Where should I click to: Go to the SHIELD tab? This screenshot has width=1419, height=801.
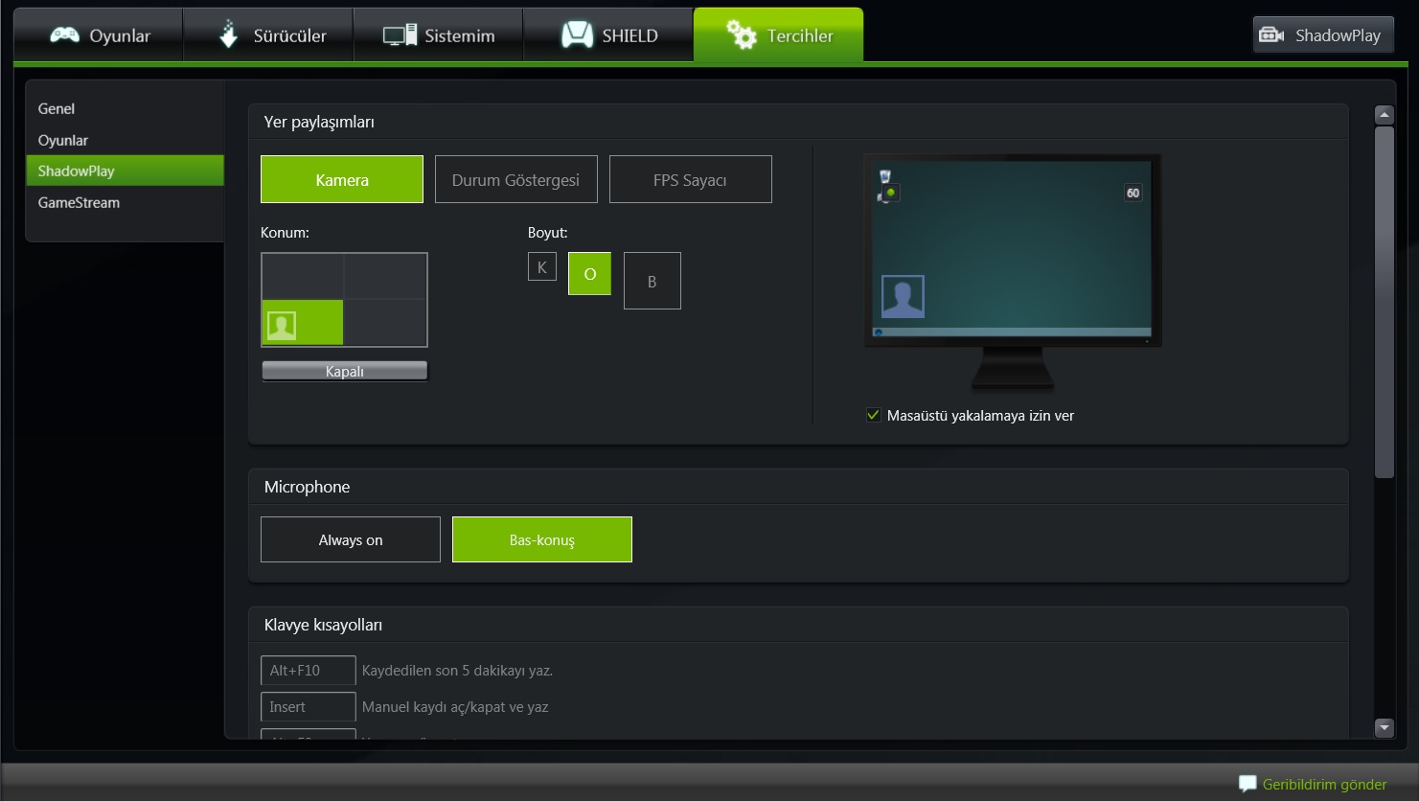point(608,35)
